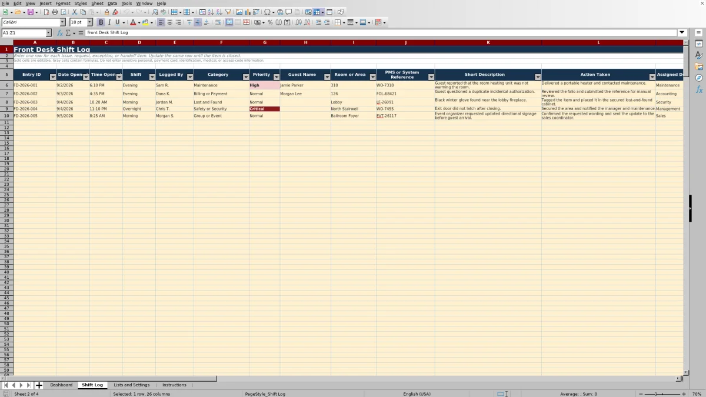Viewport: 706px width, 397px height.
Task: Open the font size dropdown
Action: pos(89,22)
